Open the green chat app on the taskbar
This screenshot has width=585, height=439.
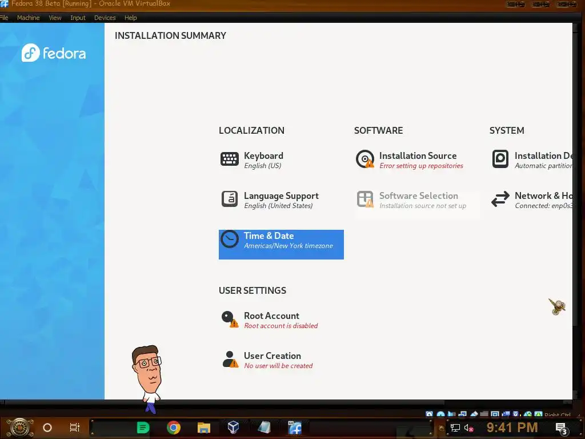(x=143, y=428)
